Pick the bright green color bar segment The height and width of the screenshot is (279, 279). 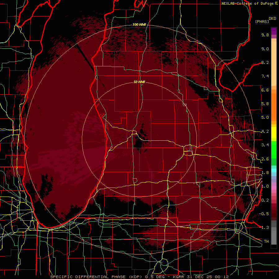pyautogui.click(x=274, y=150)
